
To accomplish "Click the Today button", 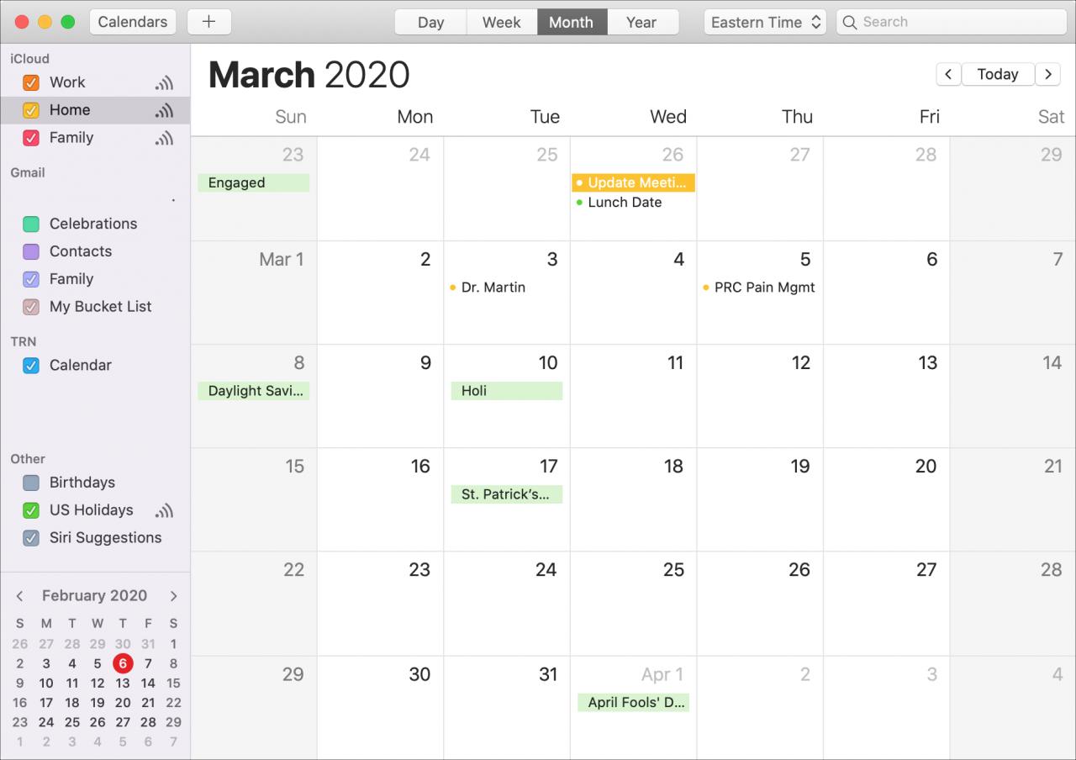I will coord(998,74).
